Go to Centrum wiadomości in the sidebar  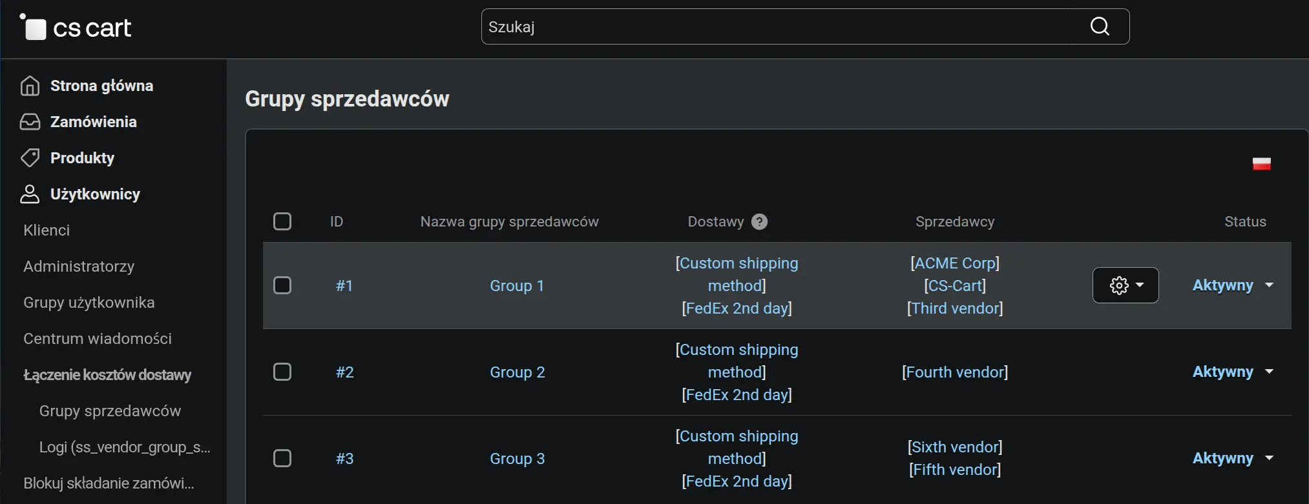pyautogui.click(x=98, y=339)
